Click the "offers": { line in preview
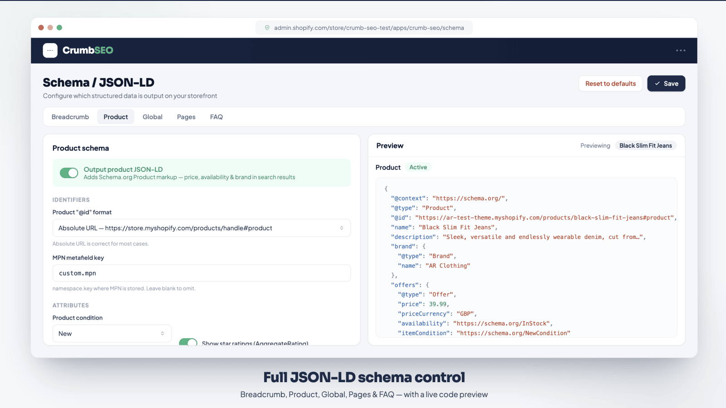 click(410, 285)
